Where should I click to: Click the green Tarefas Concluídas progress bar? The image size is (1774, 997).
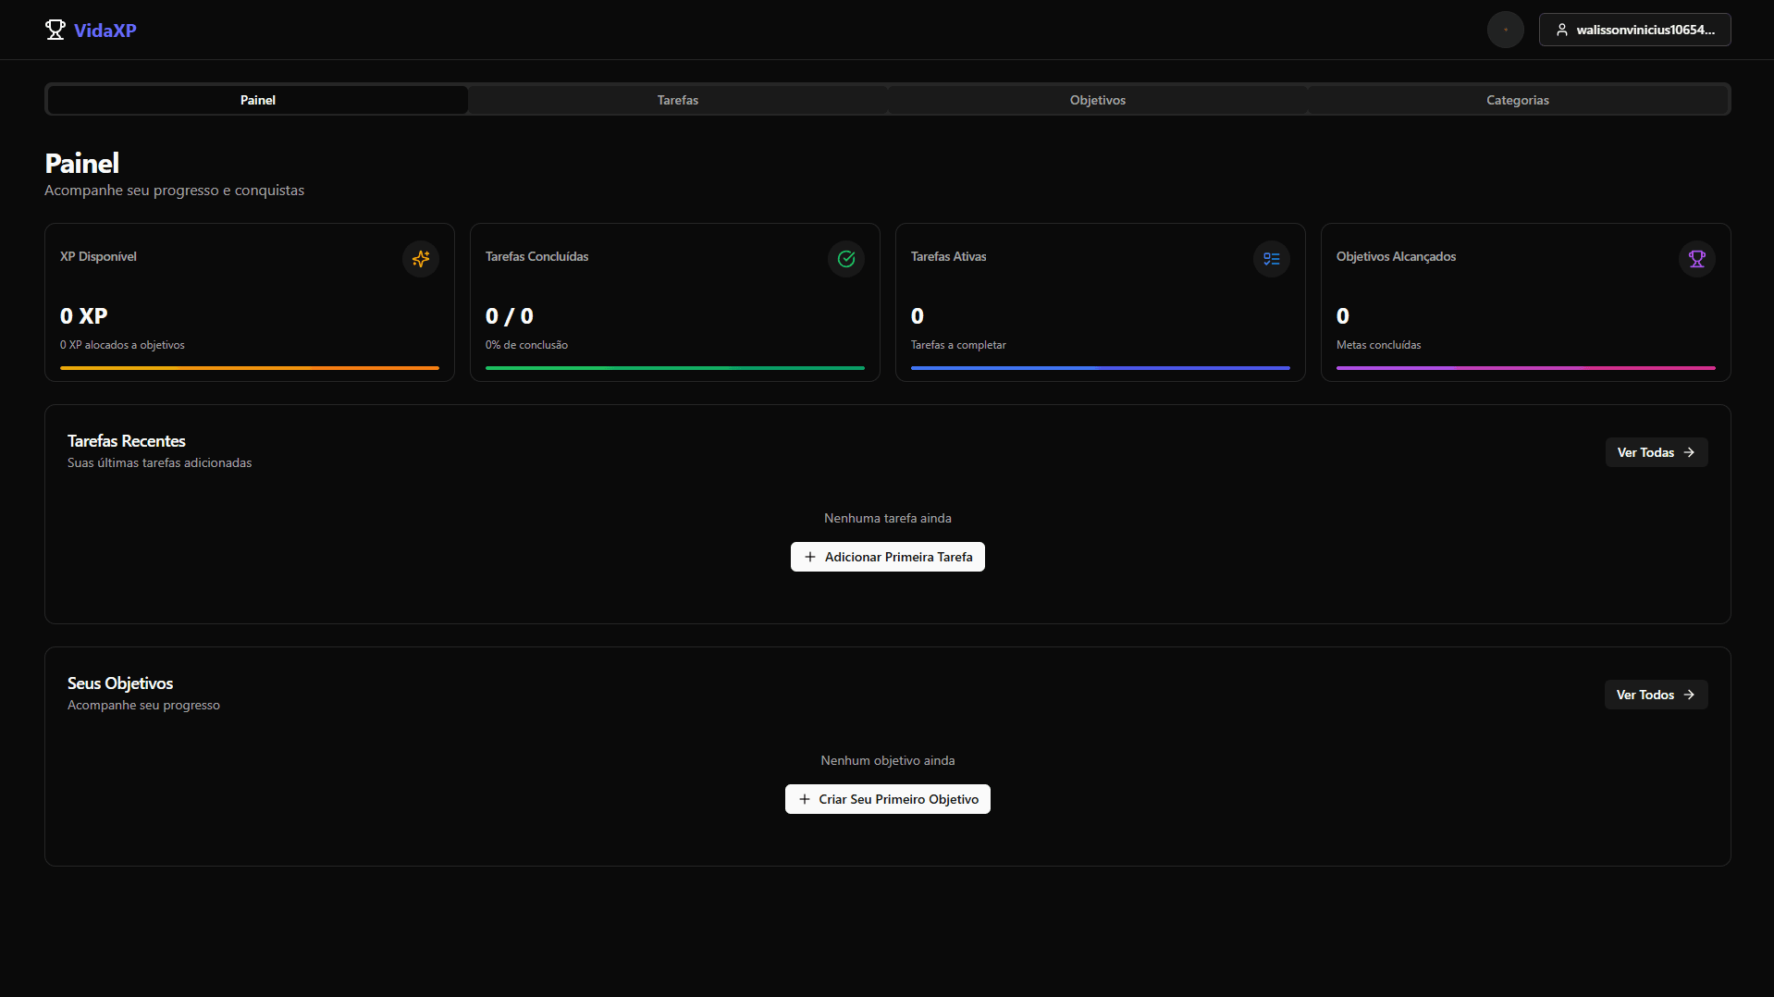675,368
